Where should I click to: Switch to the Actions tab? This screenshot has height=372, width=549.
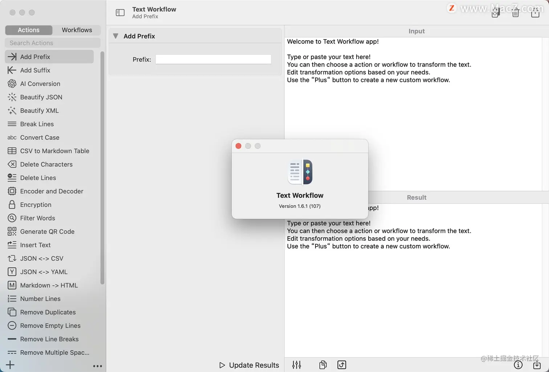pyautogui.click(x=29, y=30)
